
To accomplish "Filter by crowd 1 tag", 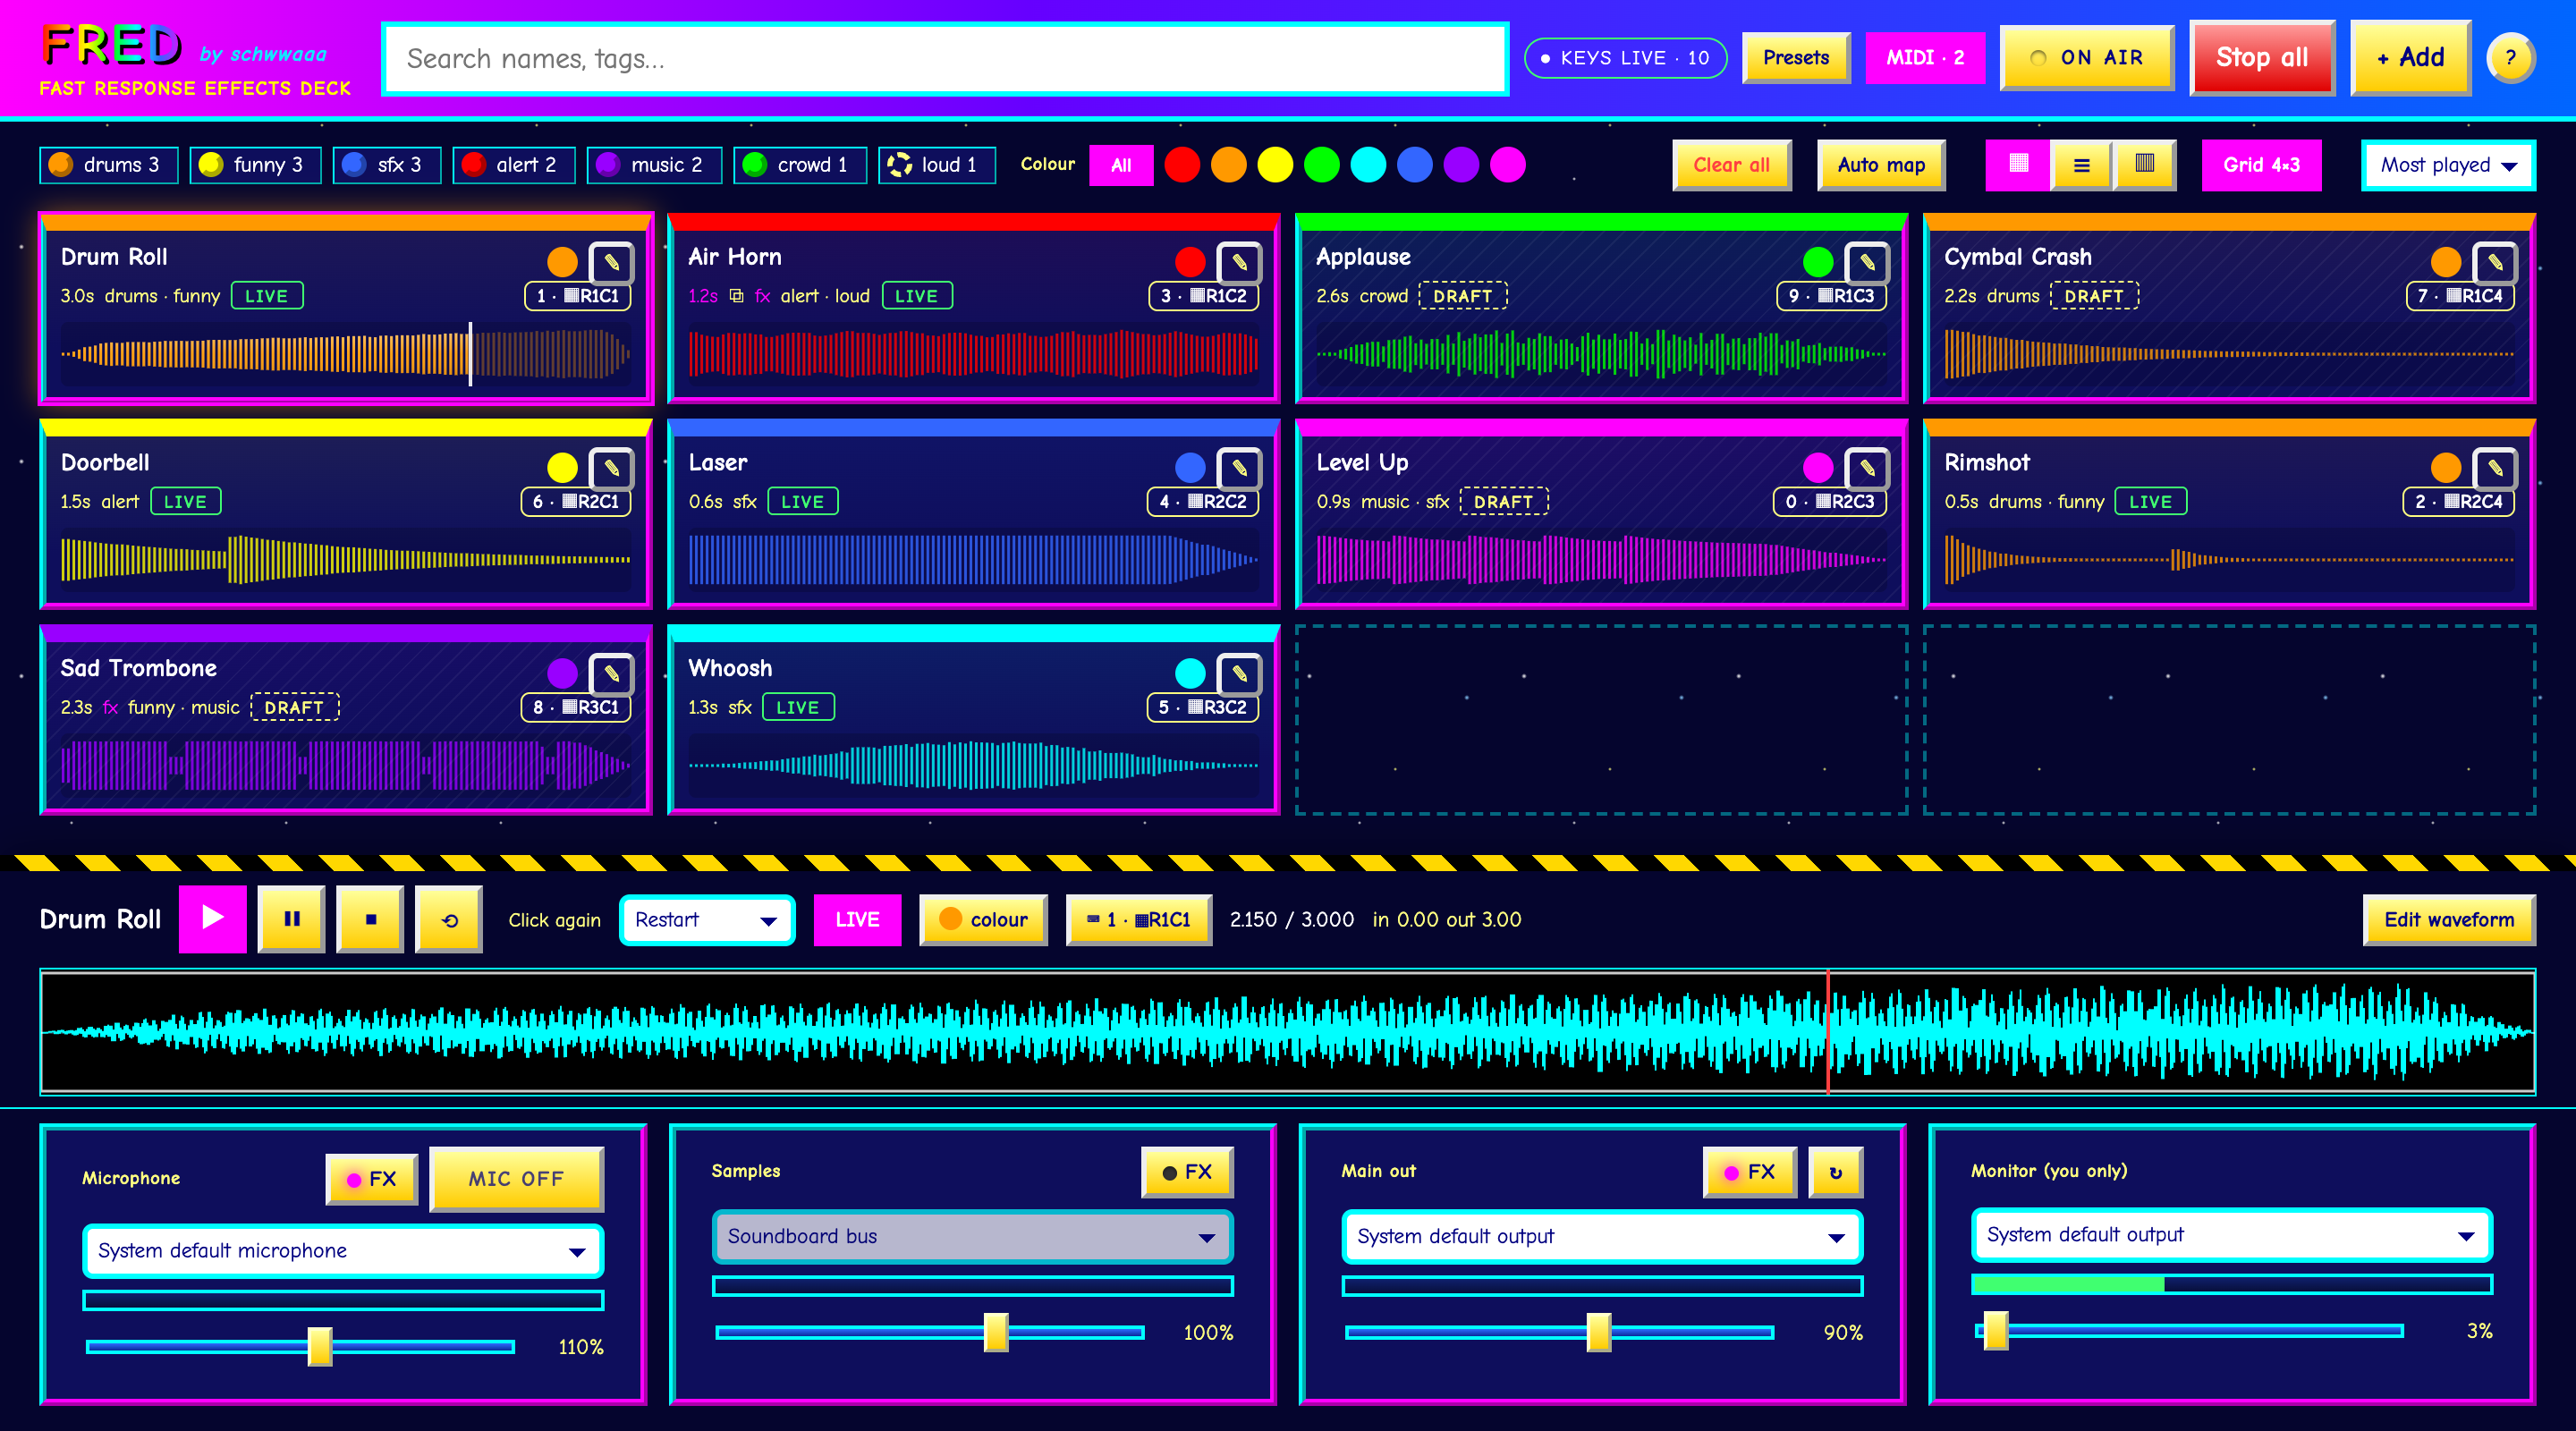I will click(800, 165).
